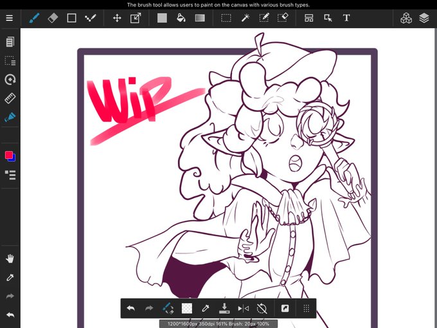Image resolution: width=437 pixels, height=328 pixels.
Task: Click Redo in the bottom shortcut bar
Action: coord(149,309)
